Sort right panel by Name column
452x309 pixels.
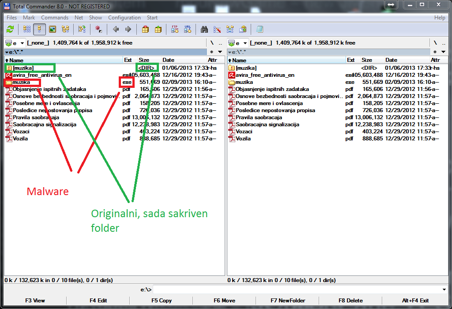coord(286,60)
